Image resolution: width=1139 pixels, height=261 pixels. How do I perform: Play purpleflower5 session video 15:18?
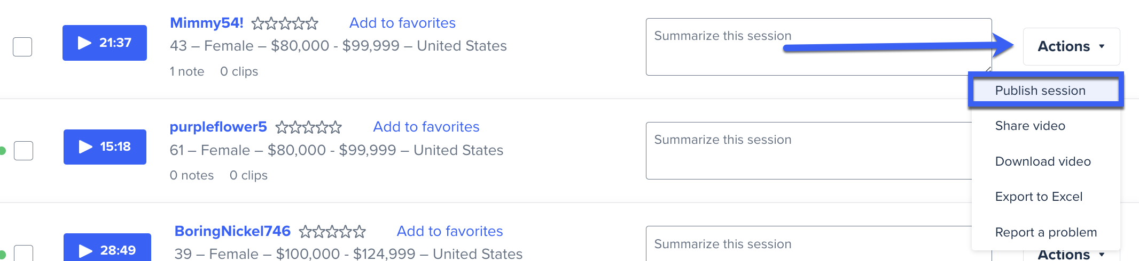105,146
